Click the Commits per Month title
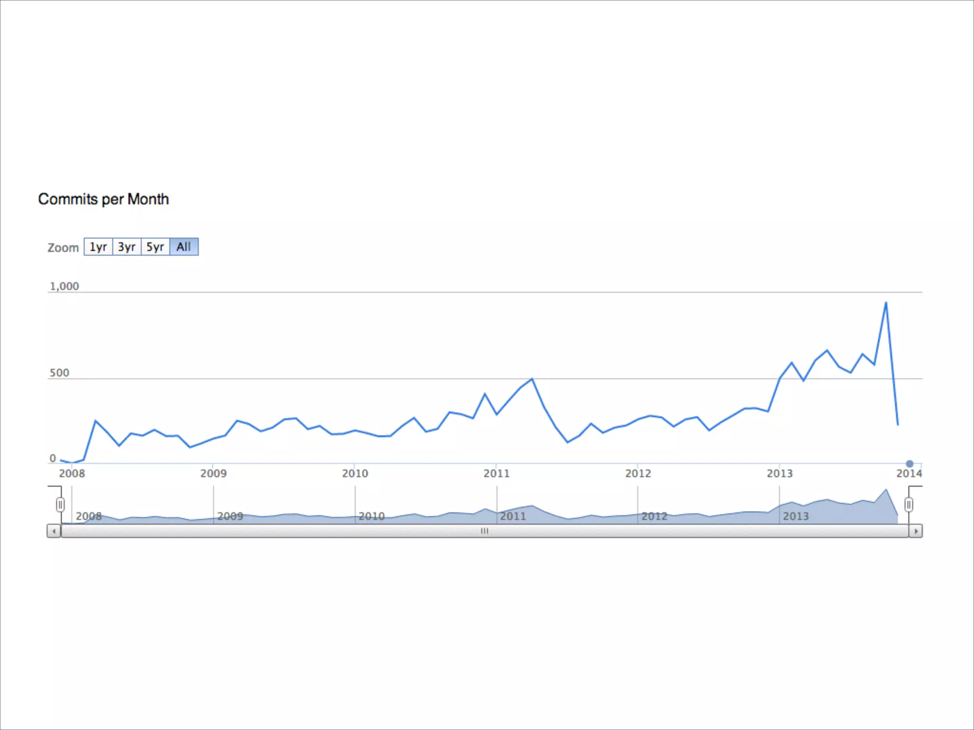The width and height of the screenshot is (974, 730). 103,199
